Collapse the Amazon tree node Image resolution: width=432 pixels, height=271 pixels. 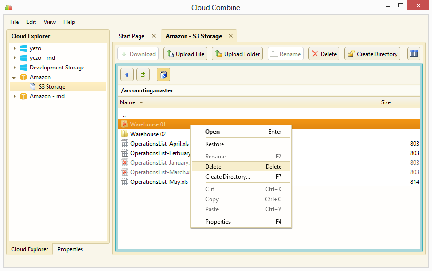click(x=14, y=78)
